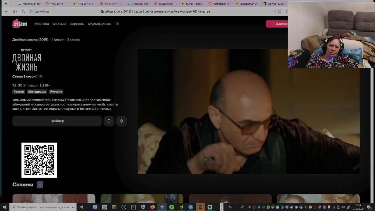Viewport: 375px width, 211px height.
Task: Click the bookmark icon in the address bar
Action: coord(279,11)
